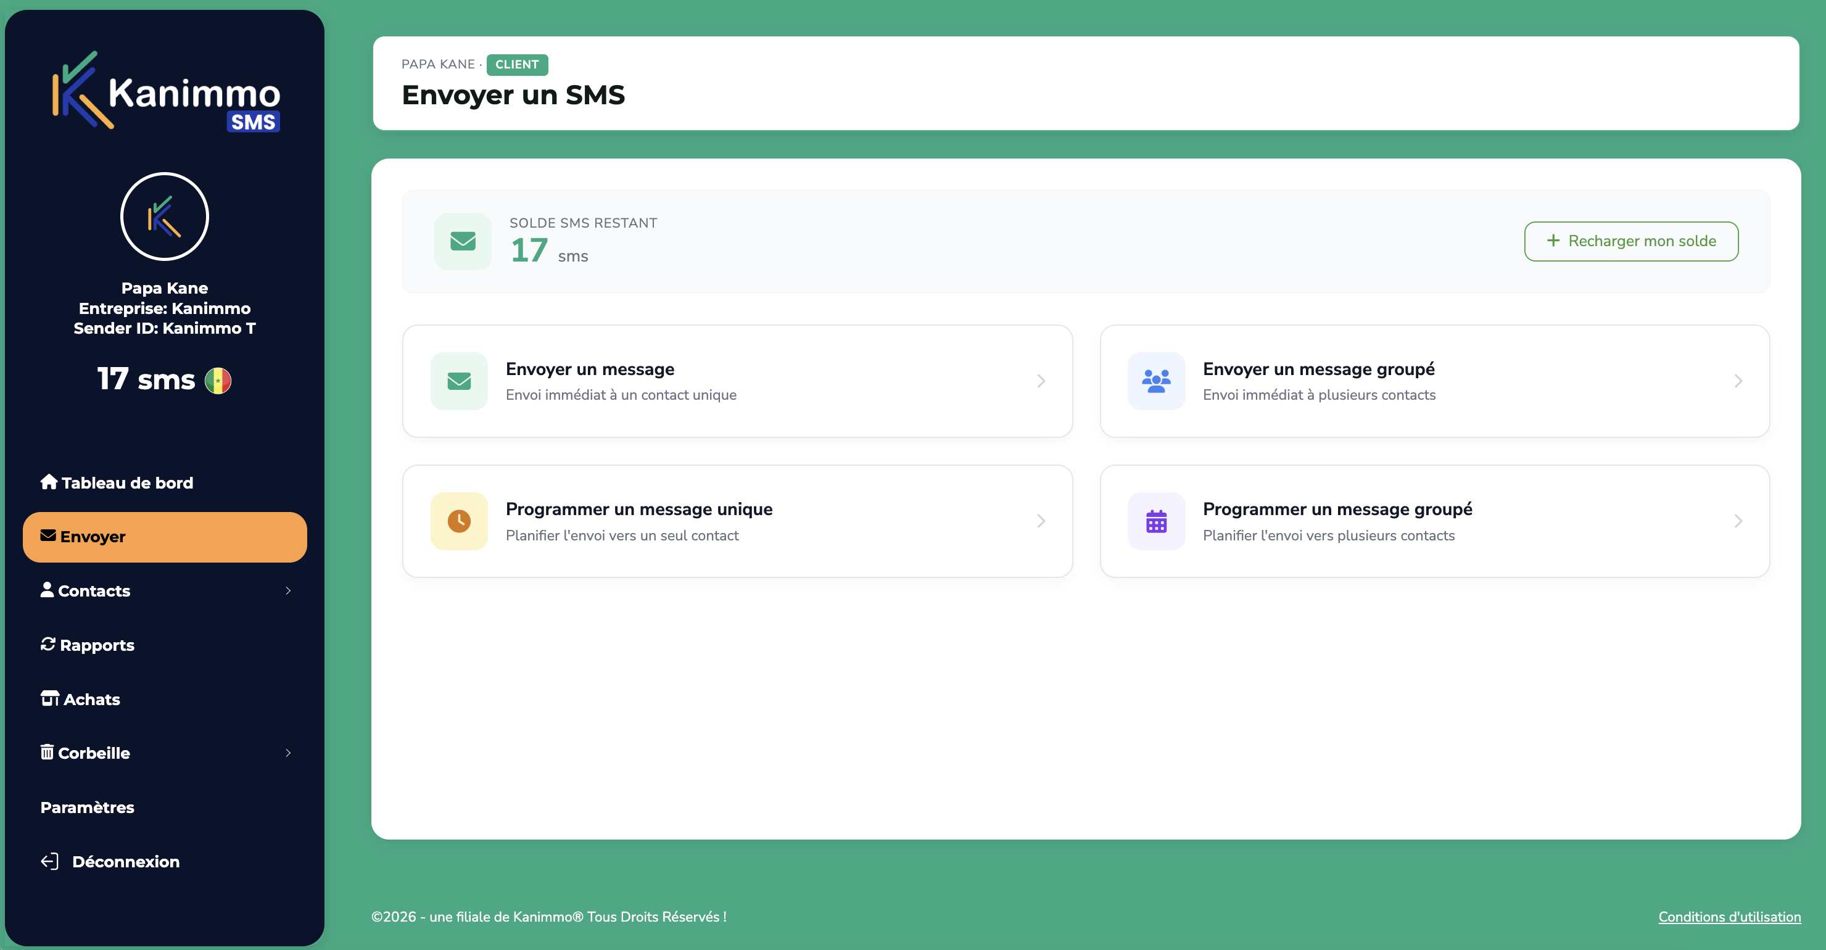Click the chevron on Programmer un message groupé card
The height and width of the screenshot is (950, 1826).
pos(1738,521)
